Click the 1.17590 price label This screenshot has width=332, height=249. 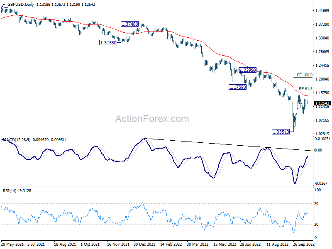pyautogui.click(x=237, y=87)
